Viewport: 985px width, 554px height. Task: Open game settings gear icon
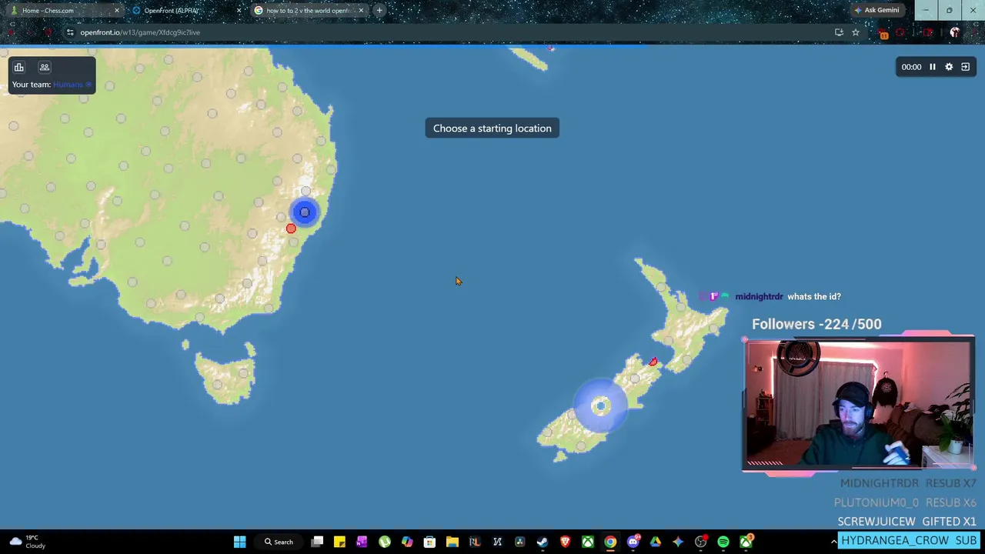[x=949, y=67]
